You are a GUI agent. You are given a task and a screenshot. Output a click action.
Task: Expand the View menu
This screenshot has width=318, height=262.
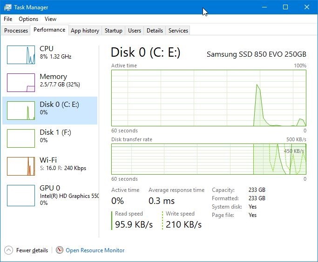tap(50, 19)
